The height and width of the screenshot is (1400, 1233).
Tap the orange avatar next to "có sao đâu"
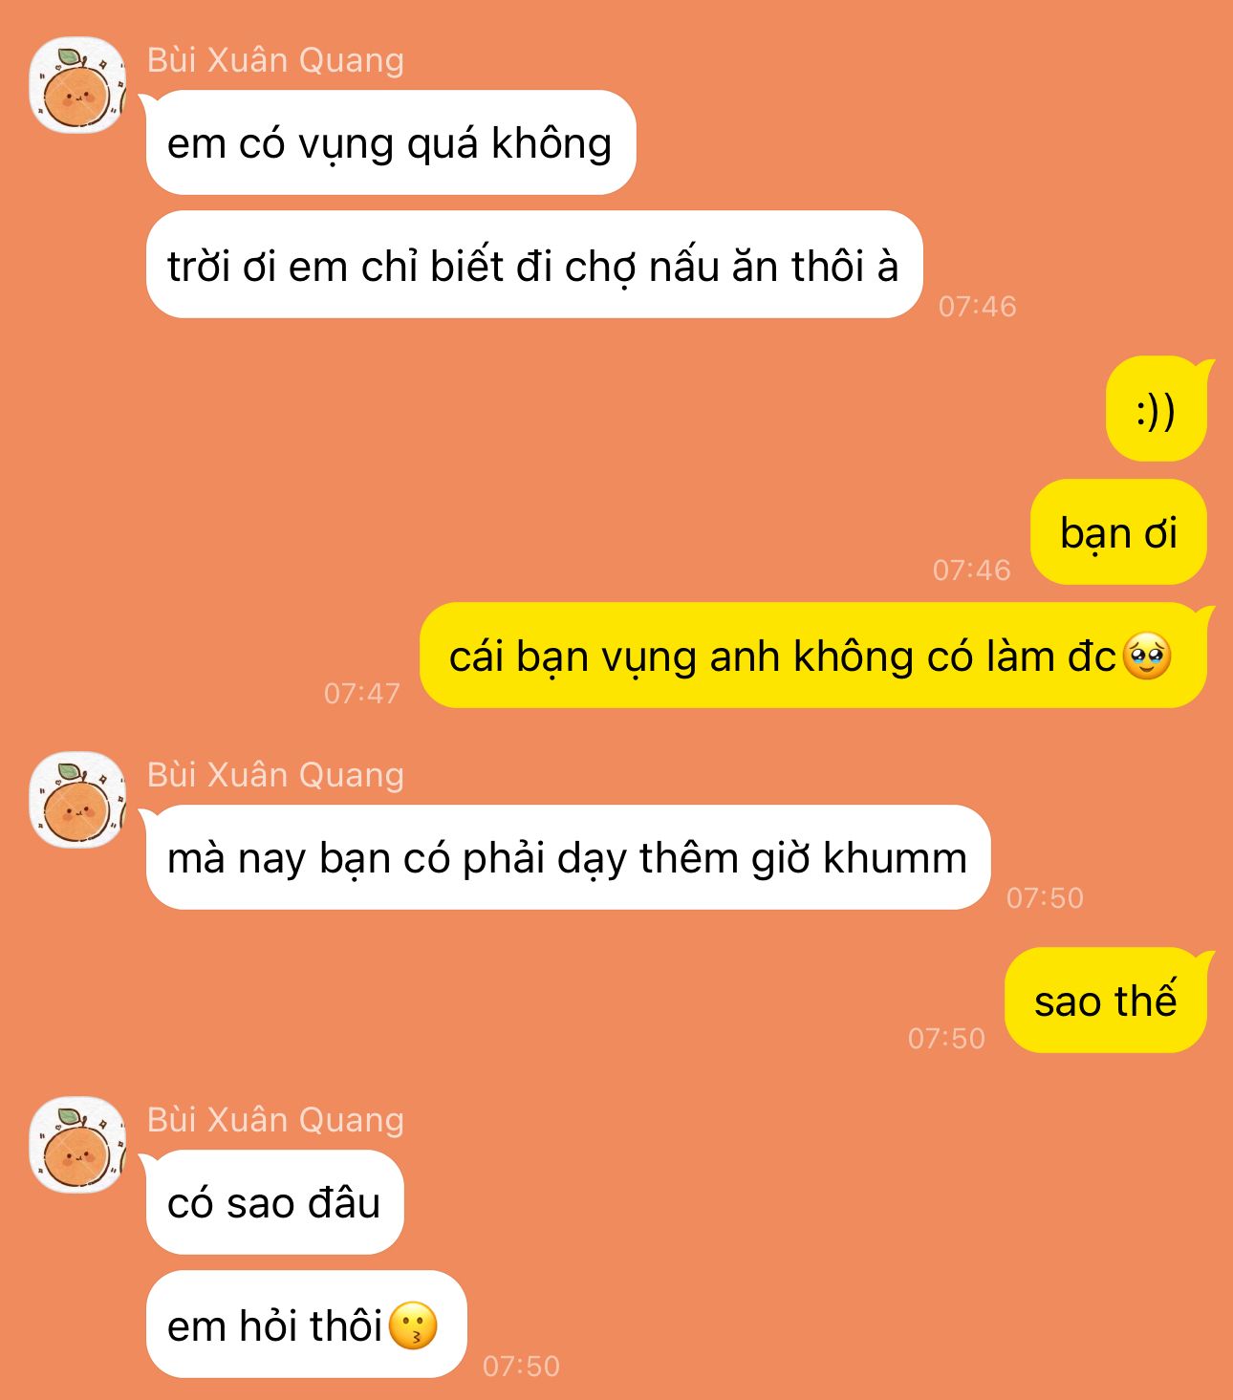pyautogui.click(x=77, y=1145)
